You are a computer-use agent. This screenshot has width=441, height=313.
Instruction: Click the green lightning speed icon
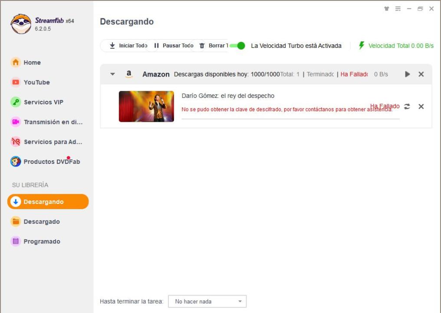pyautogui.click(x=362, y=45)
